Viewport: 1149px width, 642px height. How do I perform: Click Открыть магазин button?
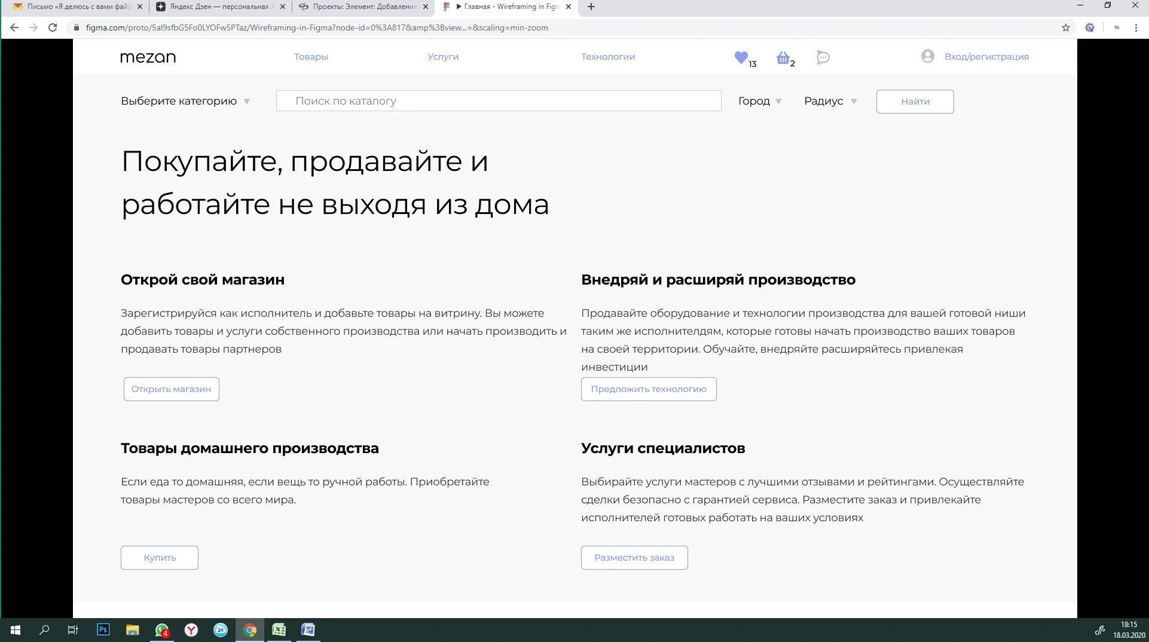pos(171,389)
